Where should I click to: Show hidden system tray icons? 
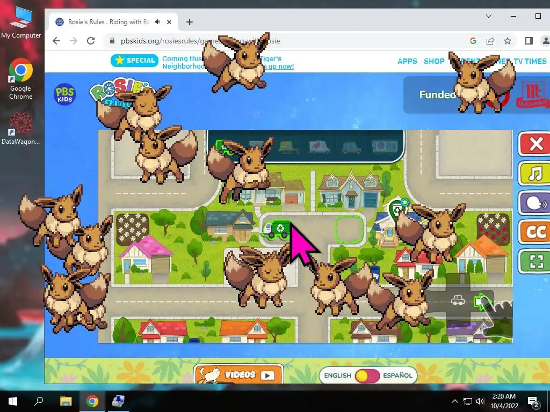454,401
